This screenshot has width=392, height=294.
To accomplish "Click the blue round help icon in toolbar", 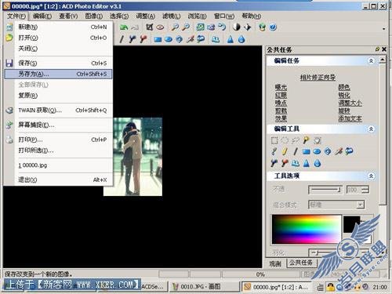I will point(273,27).
